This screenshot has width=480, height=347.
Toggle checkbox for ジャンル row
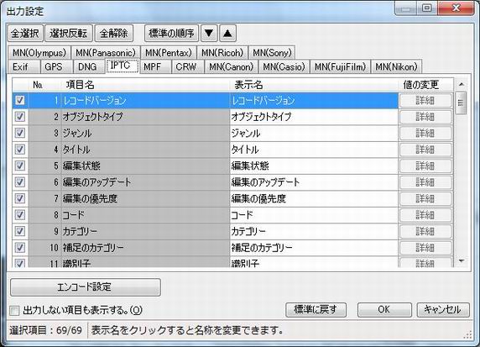20,133
